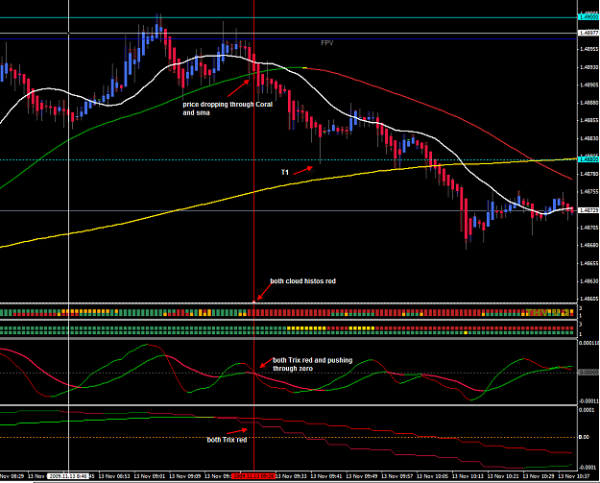Click the 13 Nov 10:13 time label
600x483 pixels.
468,476
